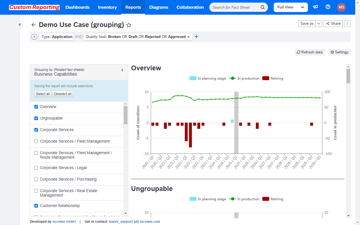360x225 pixels.
Task: Open the three-dot more options menu
Action: pyautogui.click(x=347, y=24)
